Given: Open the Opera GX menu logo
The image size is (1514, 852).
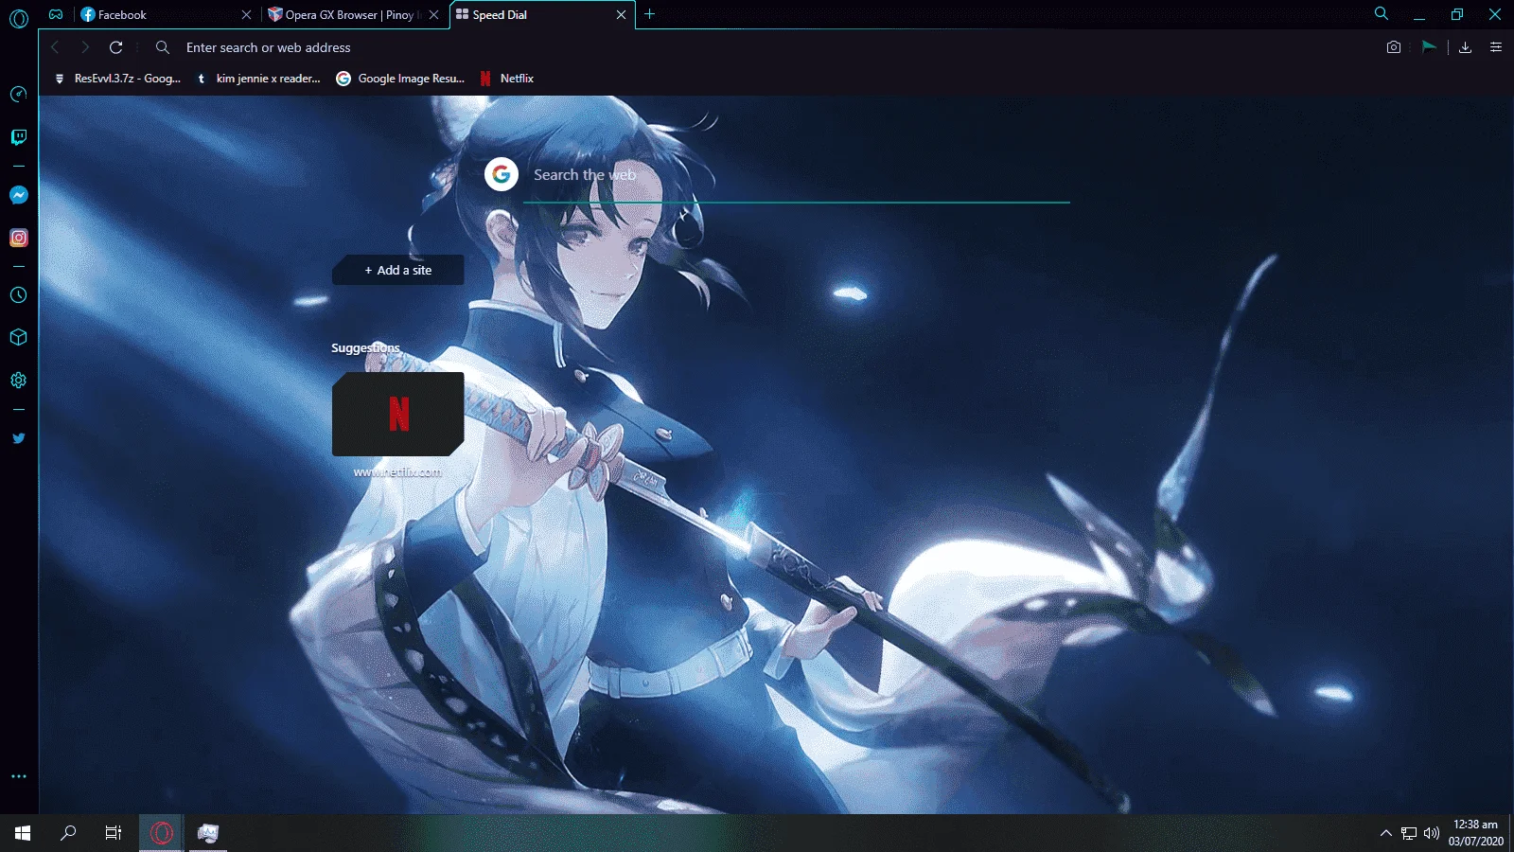Looking at the screenshot, I should coord(19,17).
